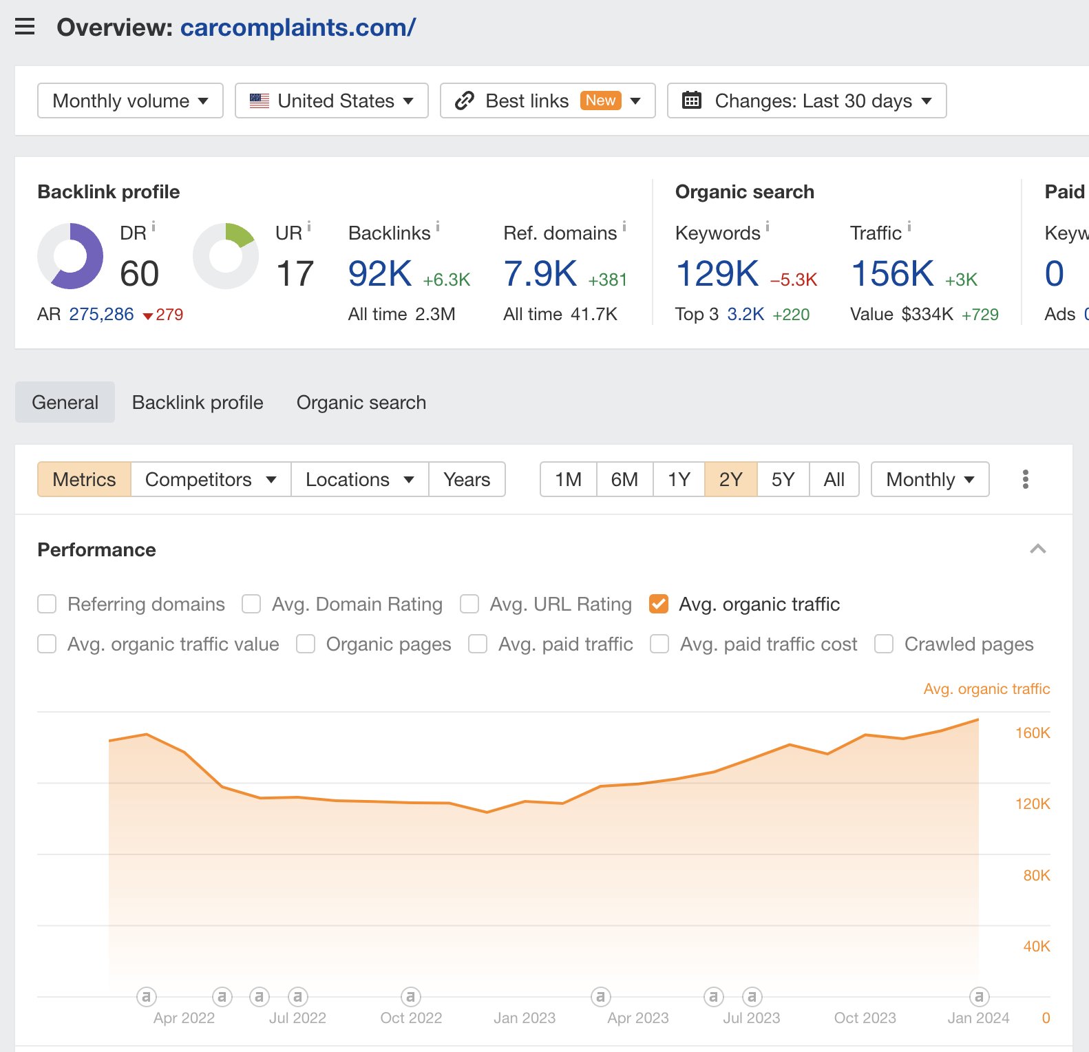Click the paid keywords 0 value
The width and height of the screenshot is (1089, 1052).
coord(1055,273)
